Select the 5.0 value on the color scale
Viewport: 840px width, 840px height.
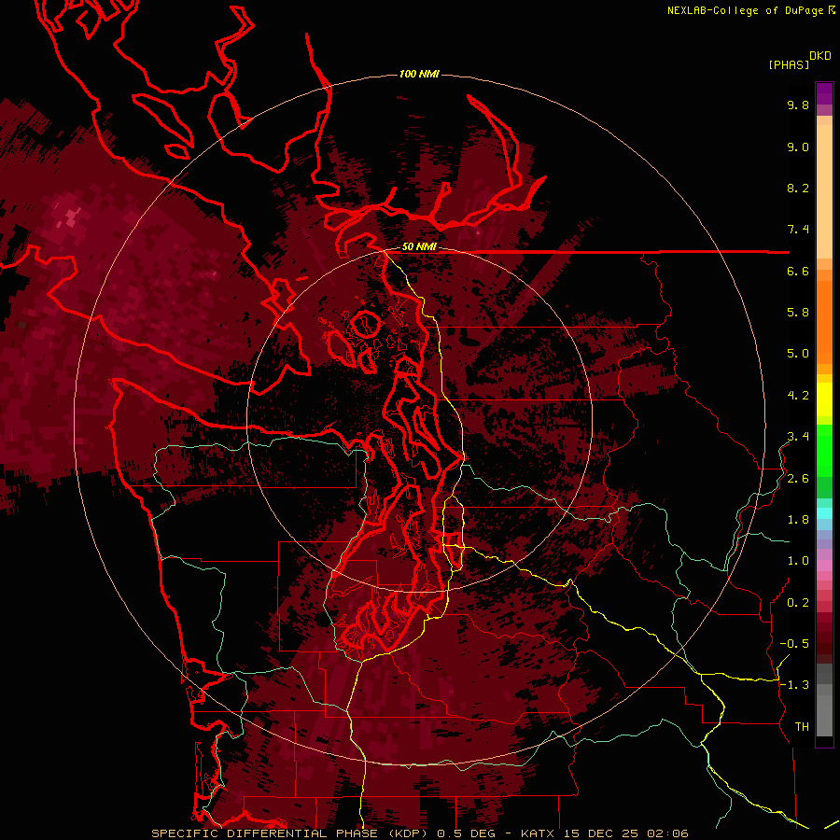tap(798, 354)
